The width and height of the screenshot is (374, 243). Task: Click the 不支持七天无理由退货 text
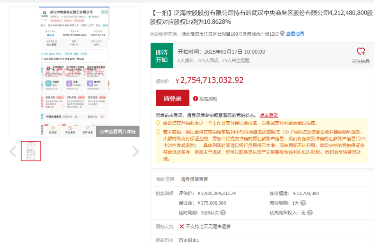pyautogui.click(x=208, y=227)
